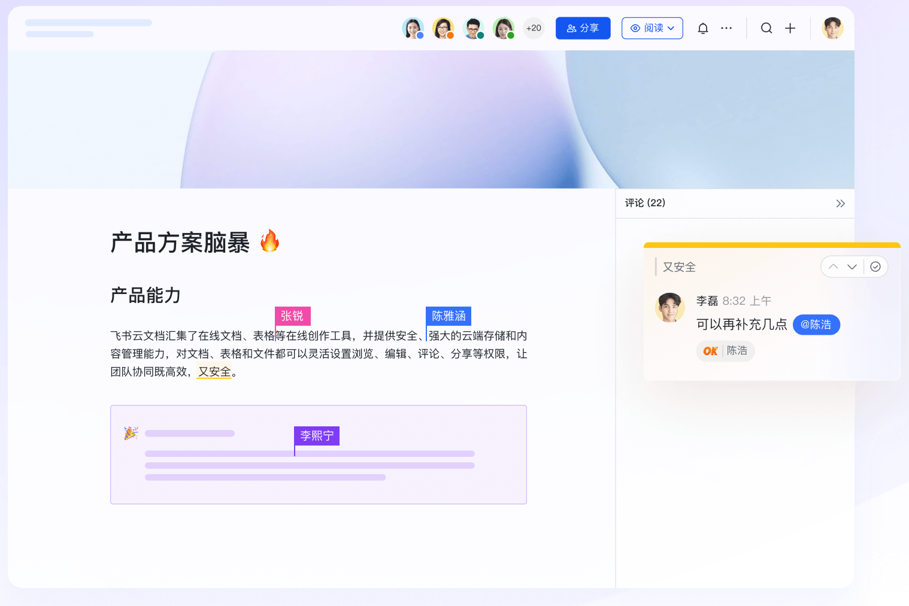Resolve the comment with checkmark icon
Screen dimensions: 909x606
875,266
